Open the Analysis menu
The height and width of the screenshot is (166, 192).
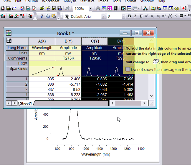(x=70, y=1)
